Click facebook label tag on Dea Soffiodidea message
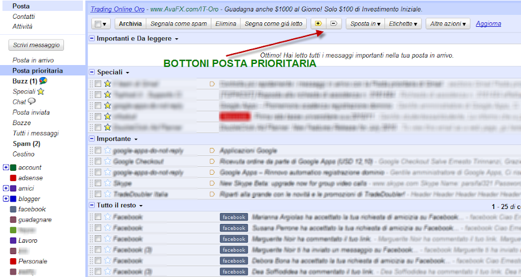This screenshot has height=277, width=521. click(x=234, y=272)
